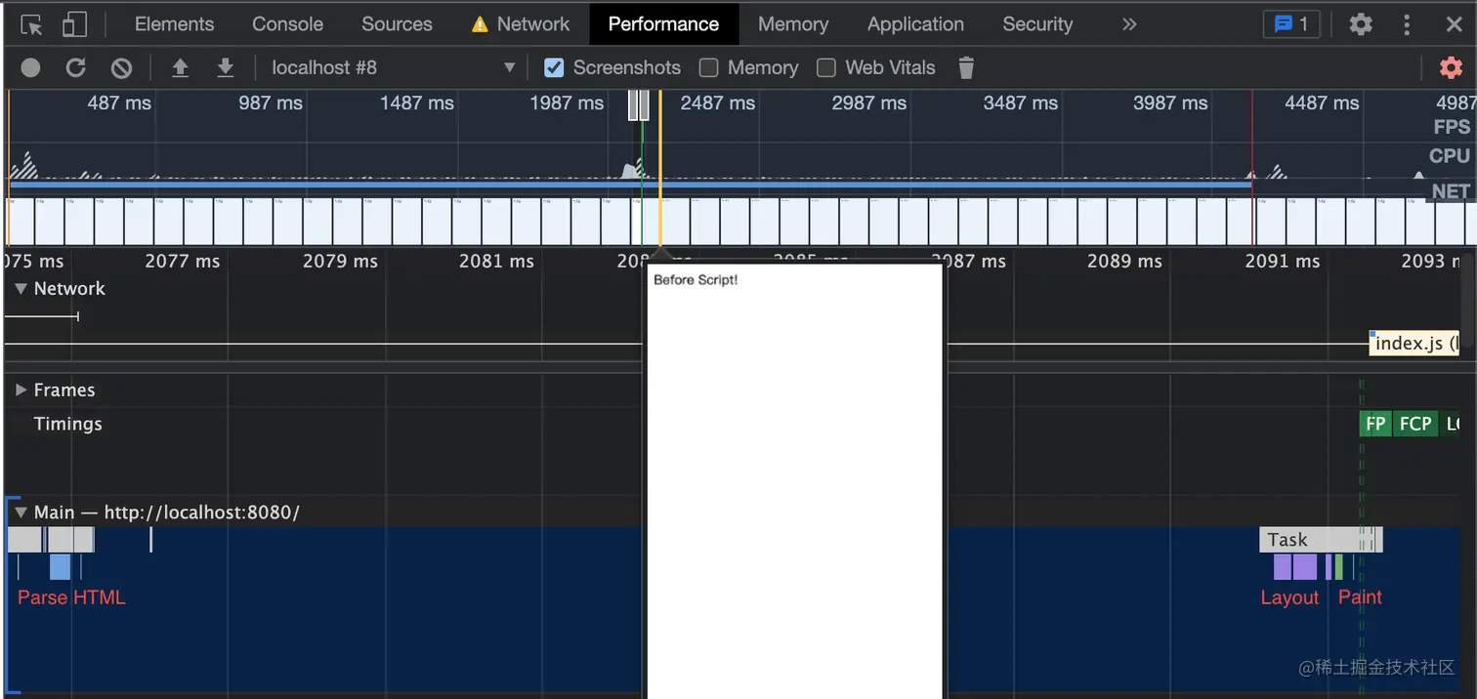Toggle the device toolbar icon
1477x699 pixels.
pos(74,24)
